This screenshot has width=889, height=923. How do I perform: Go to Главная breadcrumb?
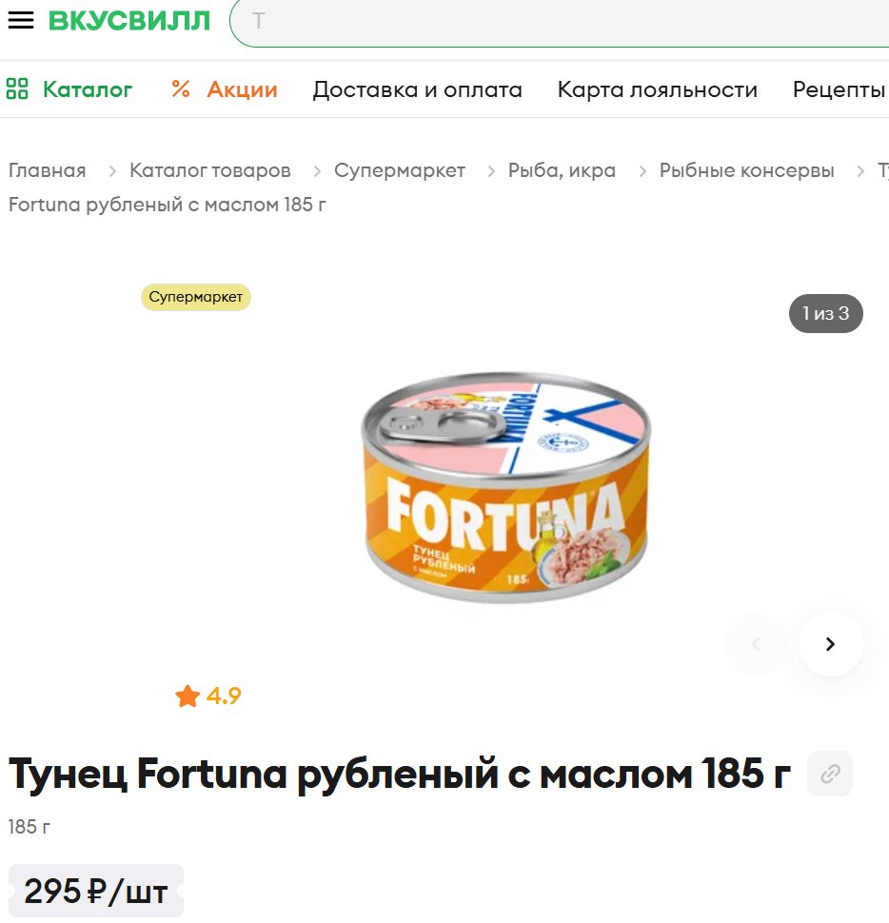point(47,170)
